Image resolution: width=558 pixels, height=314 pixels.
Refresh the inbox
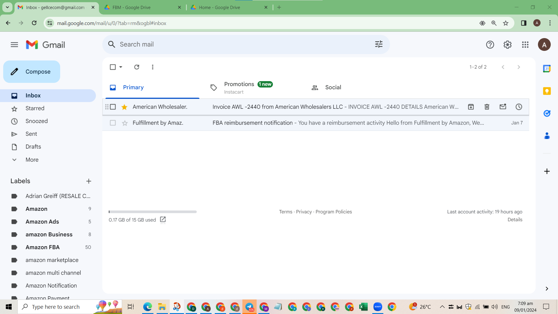[x=137, y=67]
